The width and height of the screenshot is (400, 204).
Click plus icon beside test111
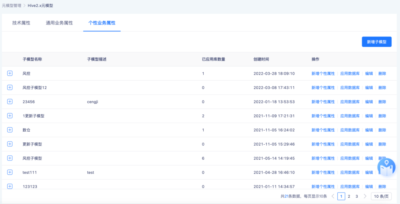10,172
